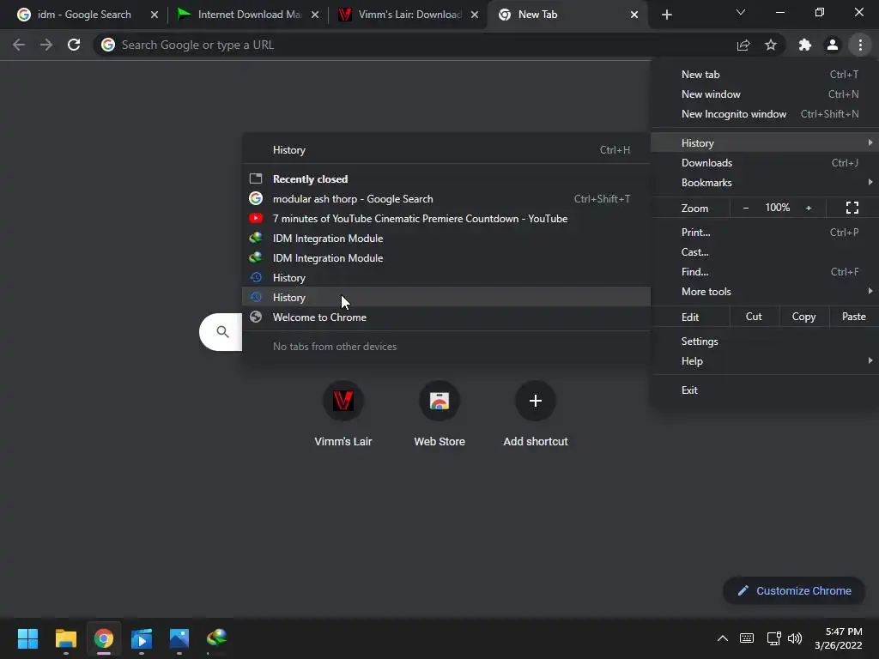Go forward with the forward arrow
Image resolution: width=879 pixels, height=659 pixels.
tap(46, 45)
